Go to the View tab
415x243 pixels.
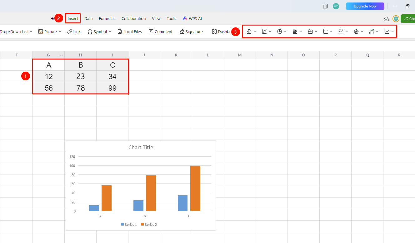[156, 19]
